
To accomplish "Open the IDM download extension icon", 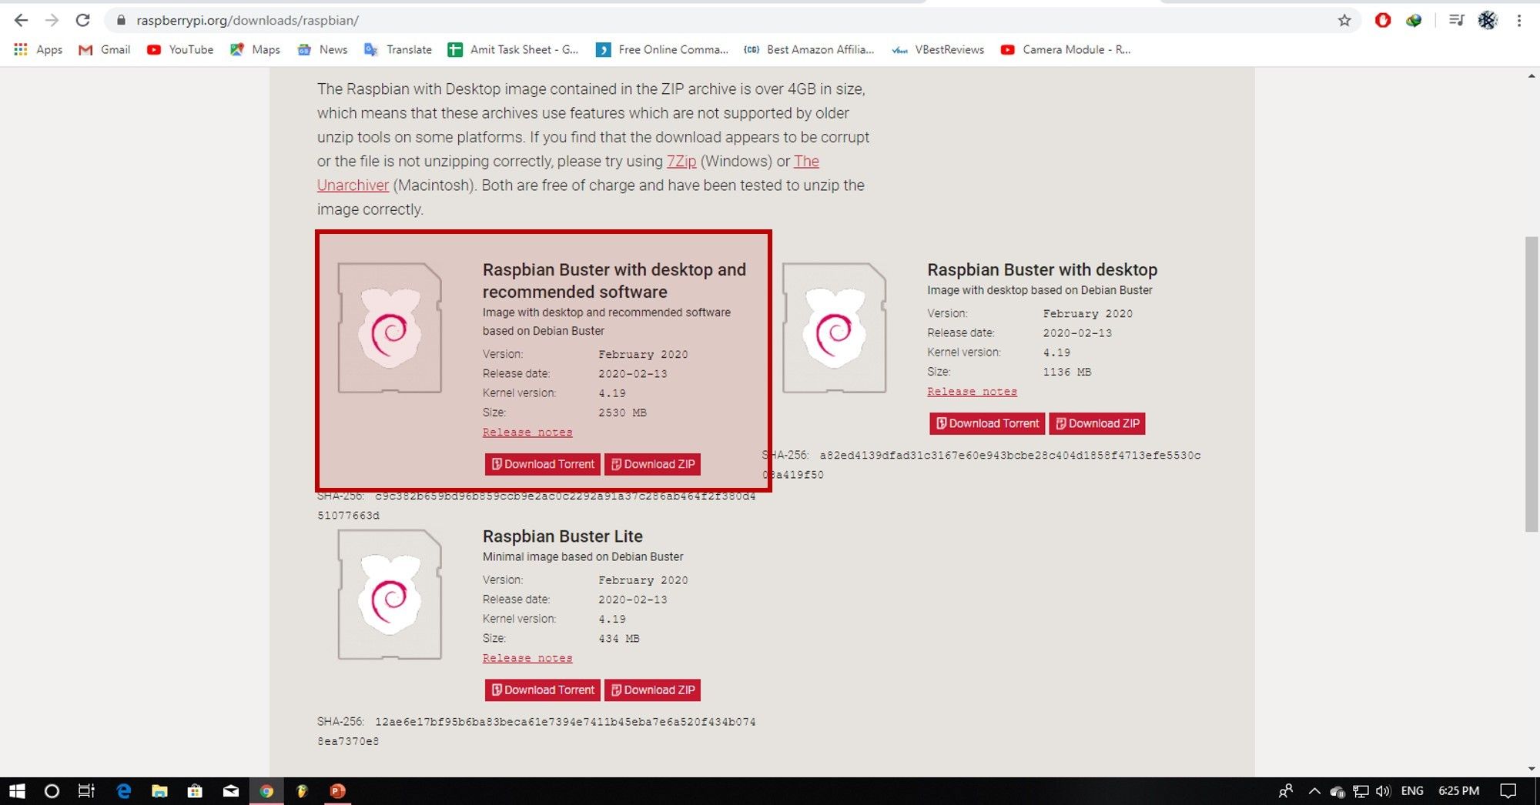I will coord(1413,20).
